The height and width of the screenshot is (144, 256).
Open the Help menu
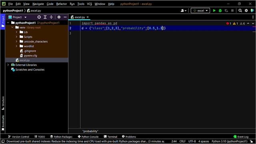point(111,4)
